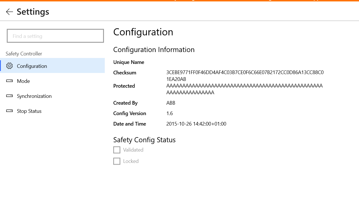Image resolution: width=359 pixels, height=209 pixels.
Task: Click the back arrow in Settings header
Action: pyautogui.click(x=9, y=12)
